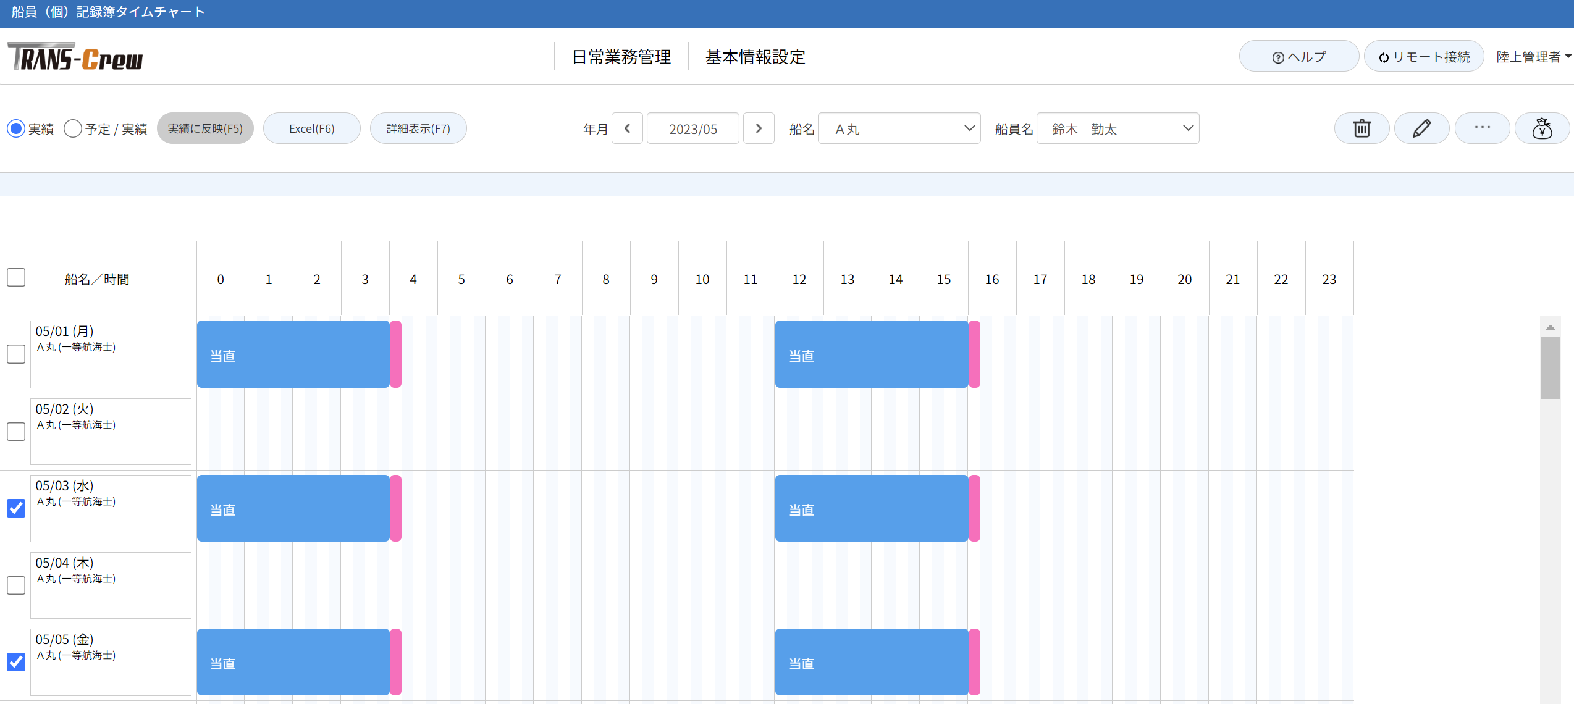
Task: Go to previous month arrow
Action: pyautogui.click(x=627, y=128)
